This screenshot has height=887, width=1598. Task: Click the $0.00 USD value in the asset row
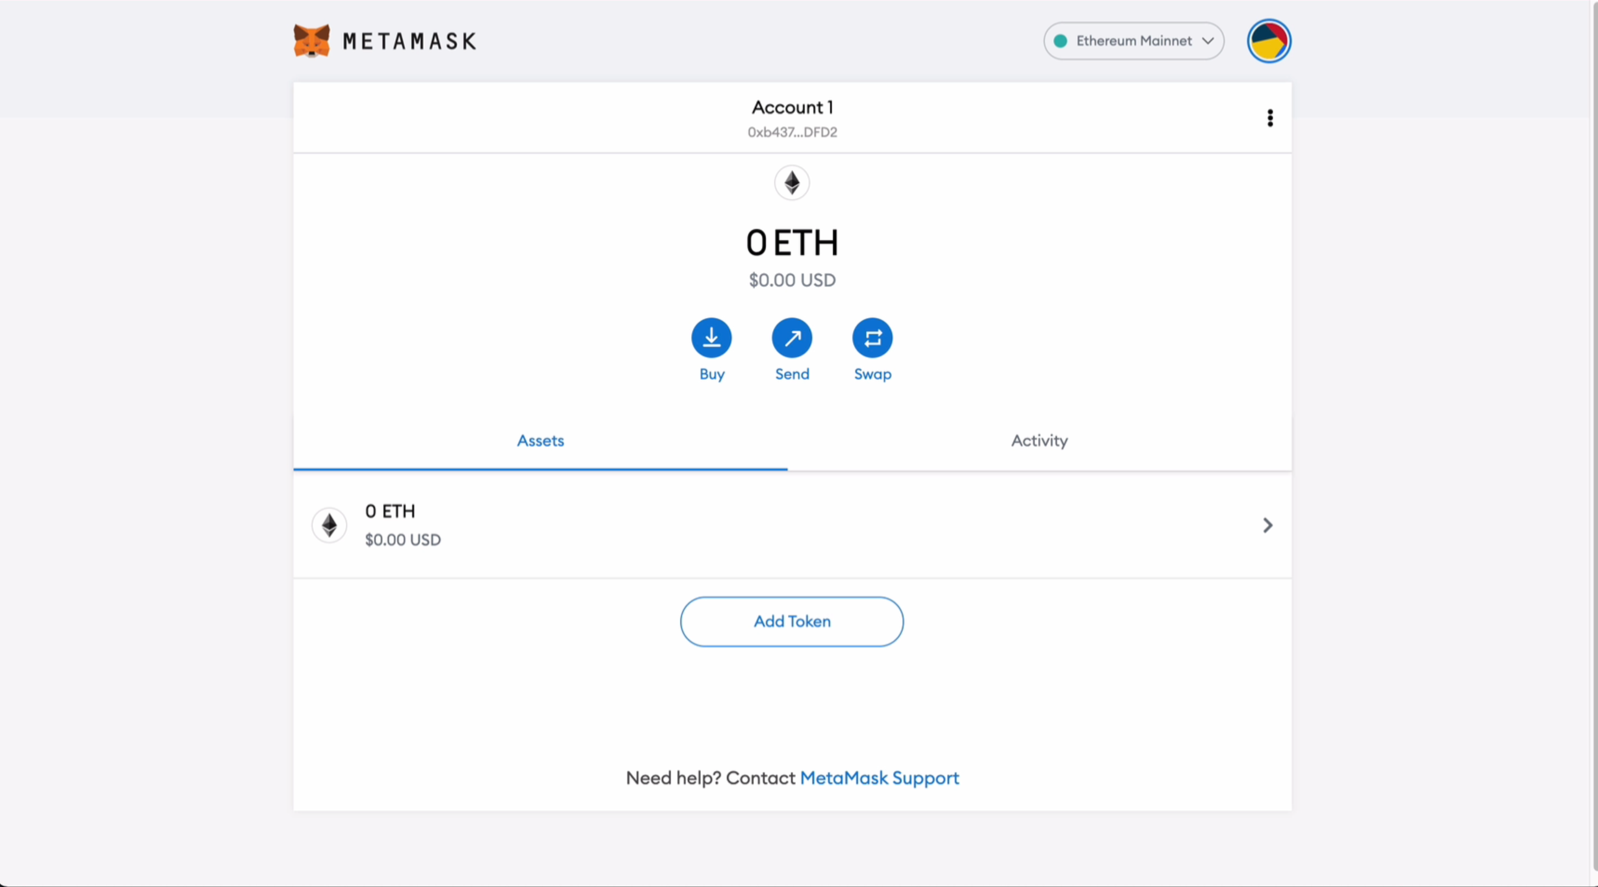(x=403, y=540)
